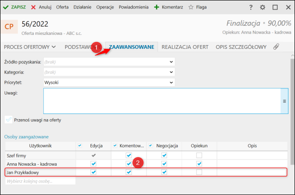The height and width of the screenshot is (195, 295).
Task: Click the red X Anuluj icon
Action: point(33,7)
